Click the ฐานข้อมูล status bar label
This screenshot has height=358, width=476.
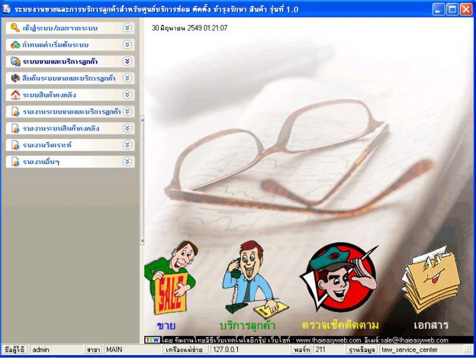point(362,349)
